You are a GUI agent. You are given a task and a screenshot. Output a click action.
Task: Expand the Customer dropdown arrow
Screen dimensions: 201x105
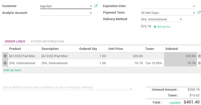point(91,6)
